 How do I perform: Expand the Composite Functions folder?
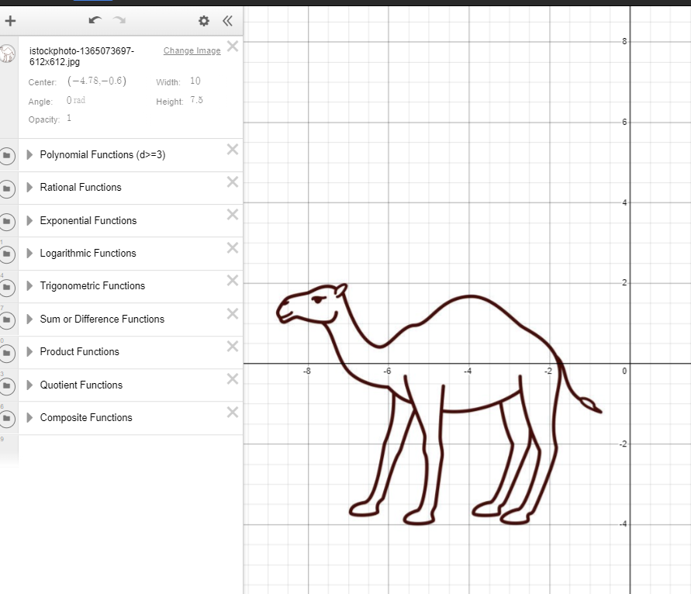pos(29,418)
